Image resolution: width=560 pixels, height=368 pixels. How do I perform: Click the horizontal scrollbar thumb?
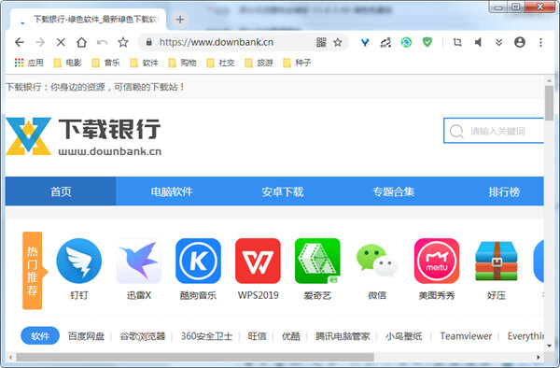pos(195,357)
